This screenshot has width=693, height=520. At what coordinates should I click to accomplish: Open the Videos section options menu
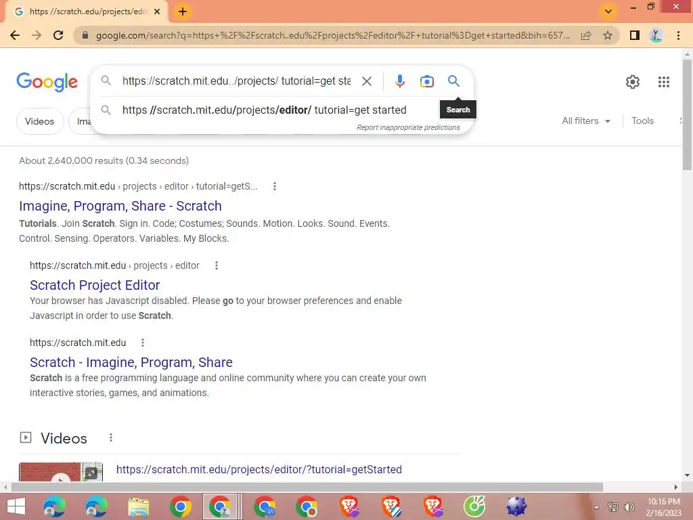[110, 438]
